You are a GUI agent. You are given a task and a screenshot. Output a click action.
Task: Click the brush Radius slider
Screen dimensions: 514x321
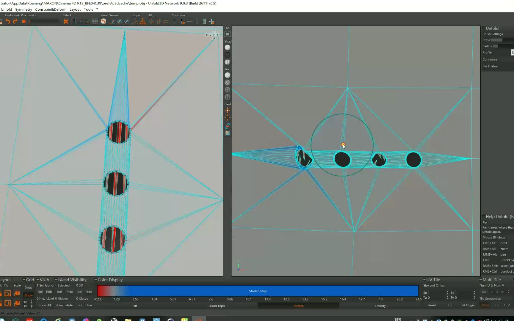coord(503,46)
